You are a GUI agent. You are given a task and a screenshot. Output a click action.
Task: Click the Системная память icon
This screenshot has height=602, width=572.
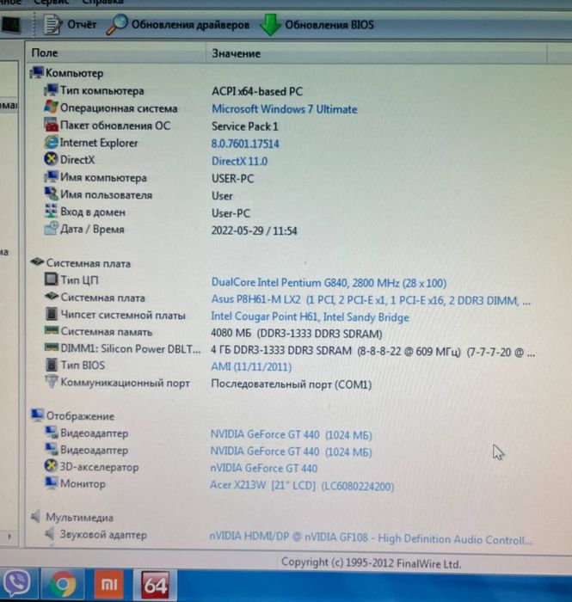[52, 330]
